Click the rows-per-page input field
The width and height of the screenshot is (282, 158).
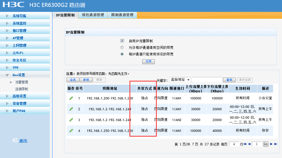coord(234,144)
